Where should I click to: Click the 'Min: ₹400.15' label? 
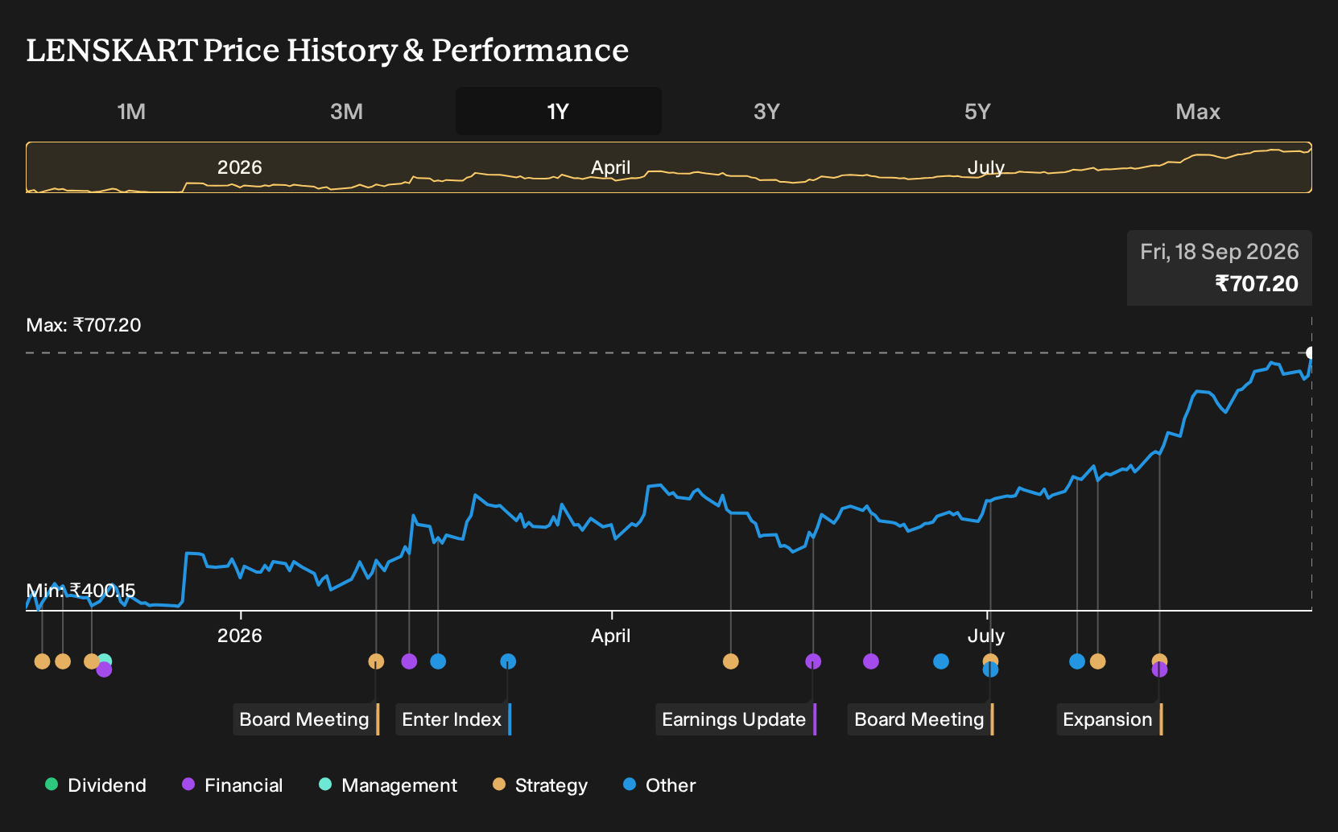point(81,591)
